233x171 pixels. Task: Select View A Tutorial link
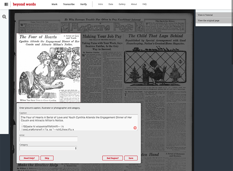click(x=205, y=15)
